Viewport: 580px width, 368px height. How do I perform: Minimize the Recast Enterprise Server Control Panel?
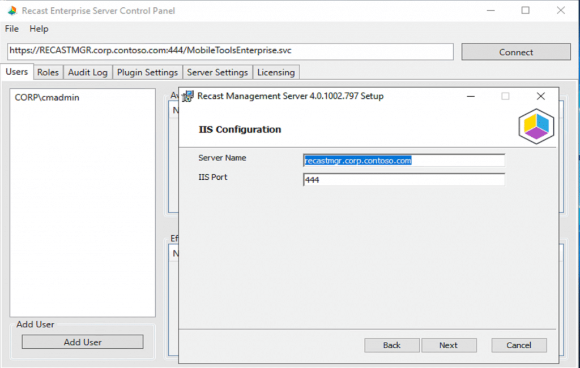(491, 10)
